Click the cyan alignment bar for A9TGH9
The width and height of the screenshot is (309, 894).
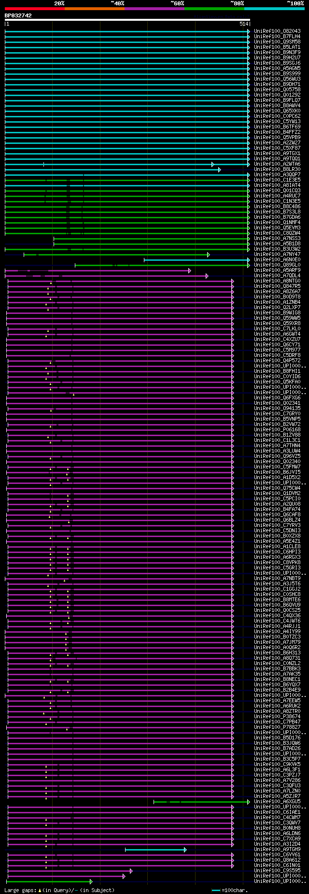[x=155, y=850]
